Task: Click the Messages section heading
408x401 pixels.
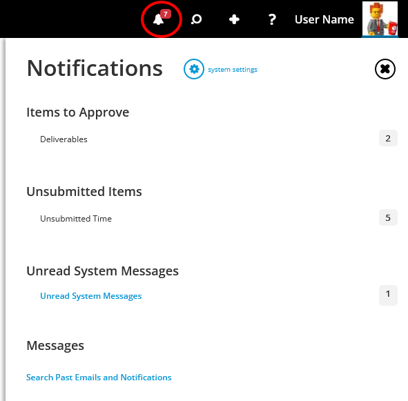Action: click(x=55, y=346)
